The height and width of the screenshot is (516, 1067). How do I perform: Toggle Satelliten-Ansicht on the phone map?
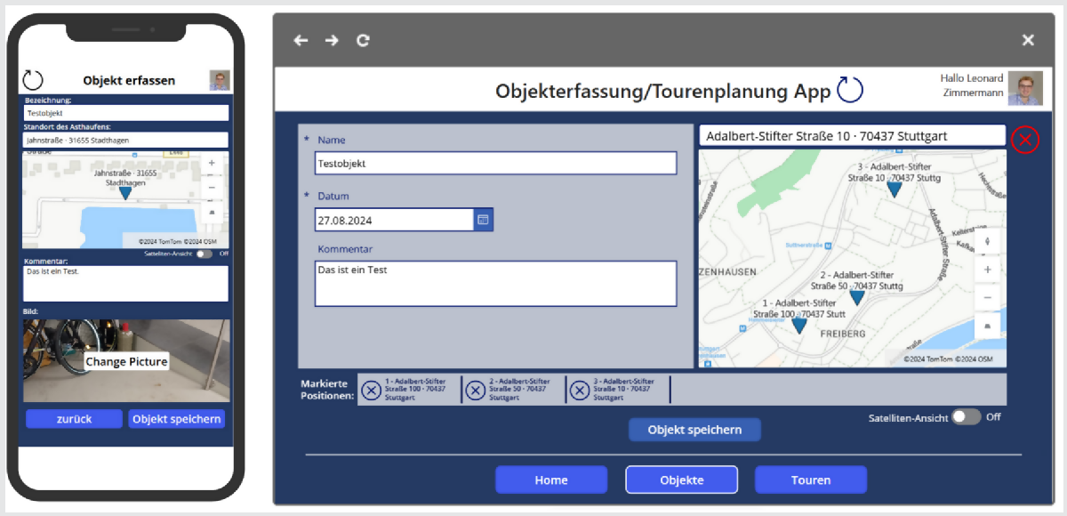204,253
